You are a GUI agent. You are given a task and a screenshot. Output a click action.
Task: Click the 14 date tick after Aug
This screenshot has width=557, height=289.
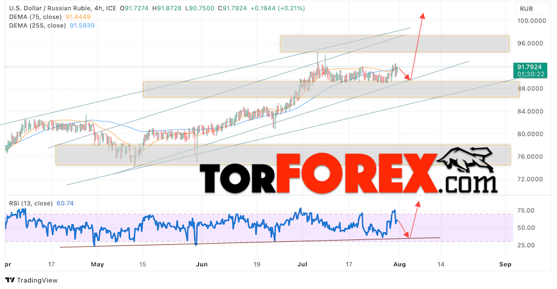pos(441,264)
